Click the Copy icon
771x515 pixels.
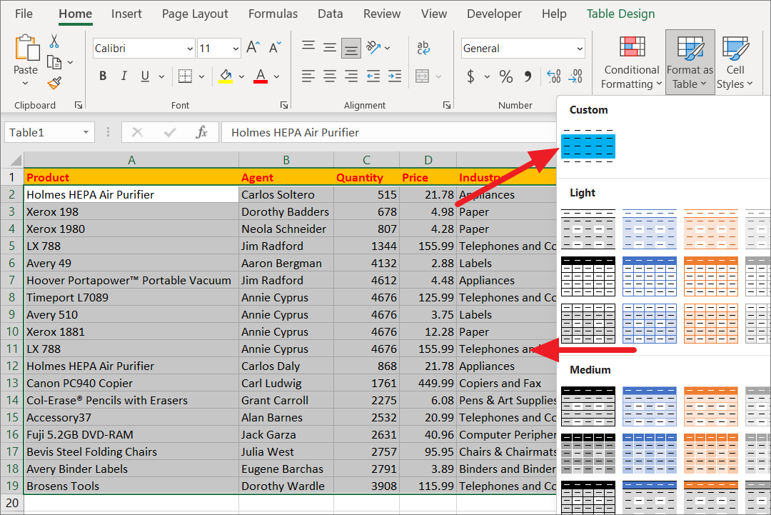54,62
